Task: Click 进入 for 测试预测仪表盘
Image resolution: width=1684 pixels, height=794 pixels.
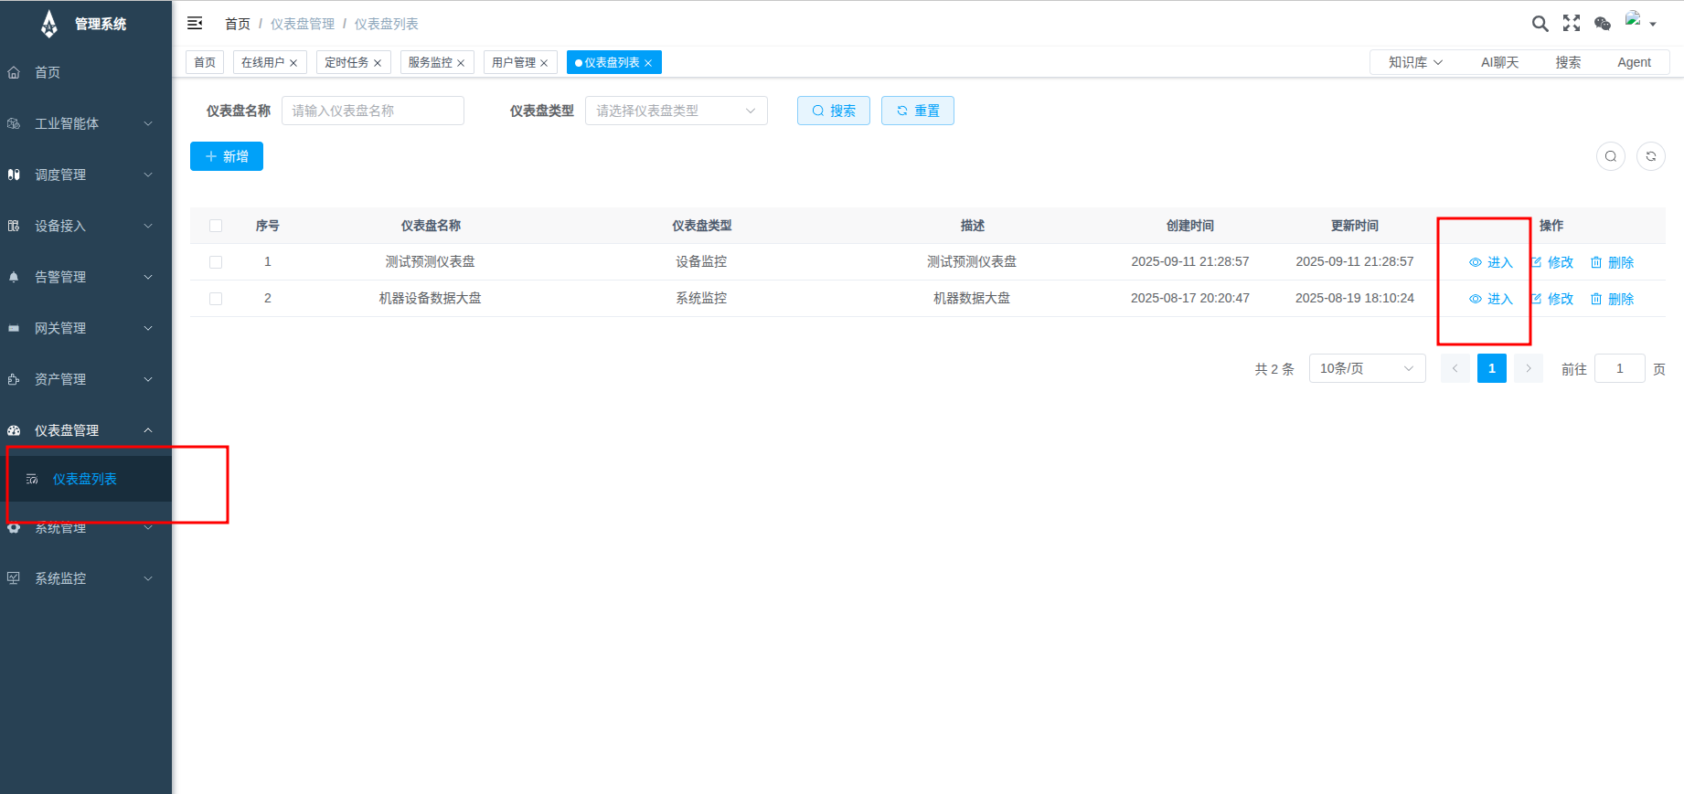Action: [1491, 262]
